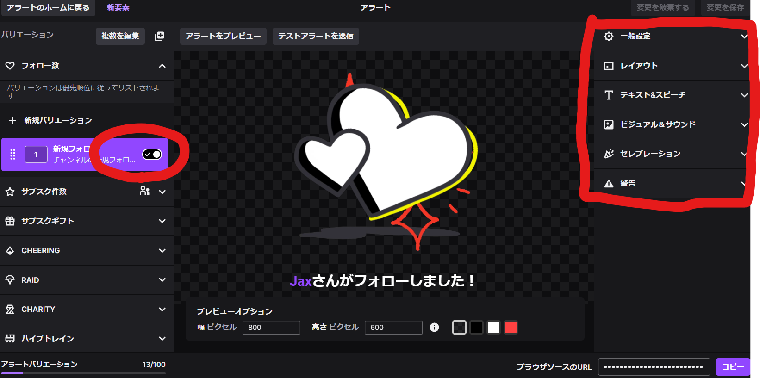760x378 pixels.
Task: Click the bits icon beside CHEERING
Action: coord(10,250)
